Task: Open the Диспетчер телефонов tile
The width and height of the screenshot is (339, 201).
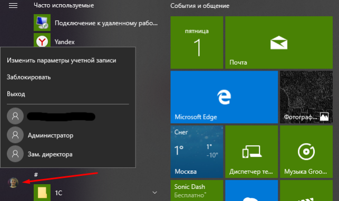Action: click(251, 152)
